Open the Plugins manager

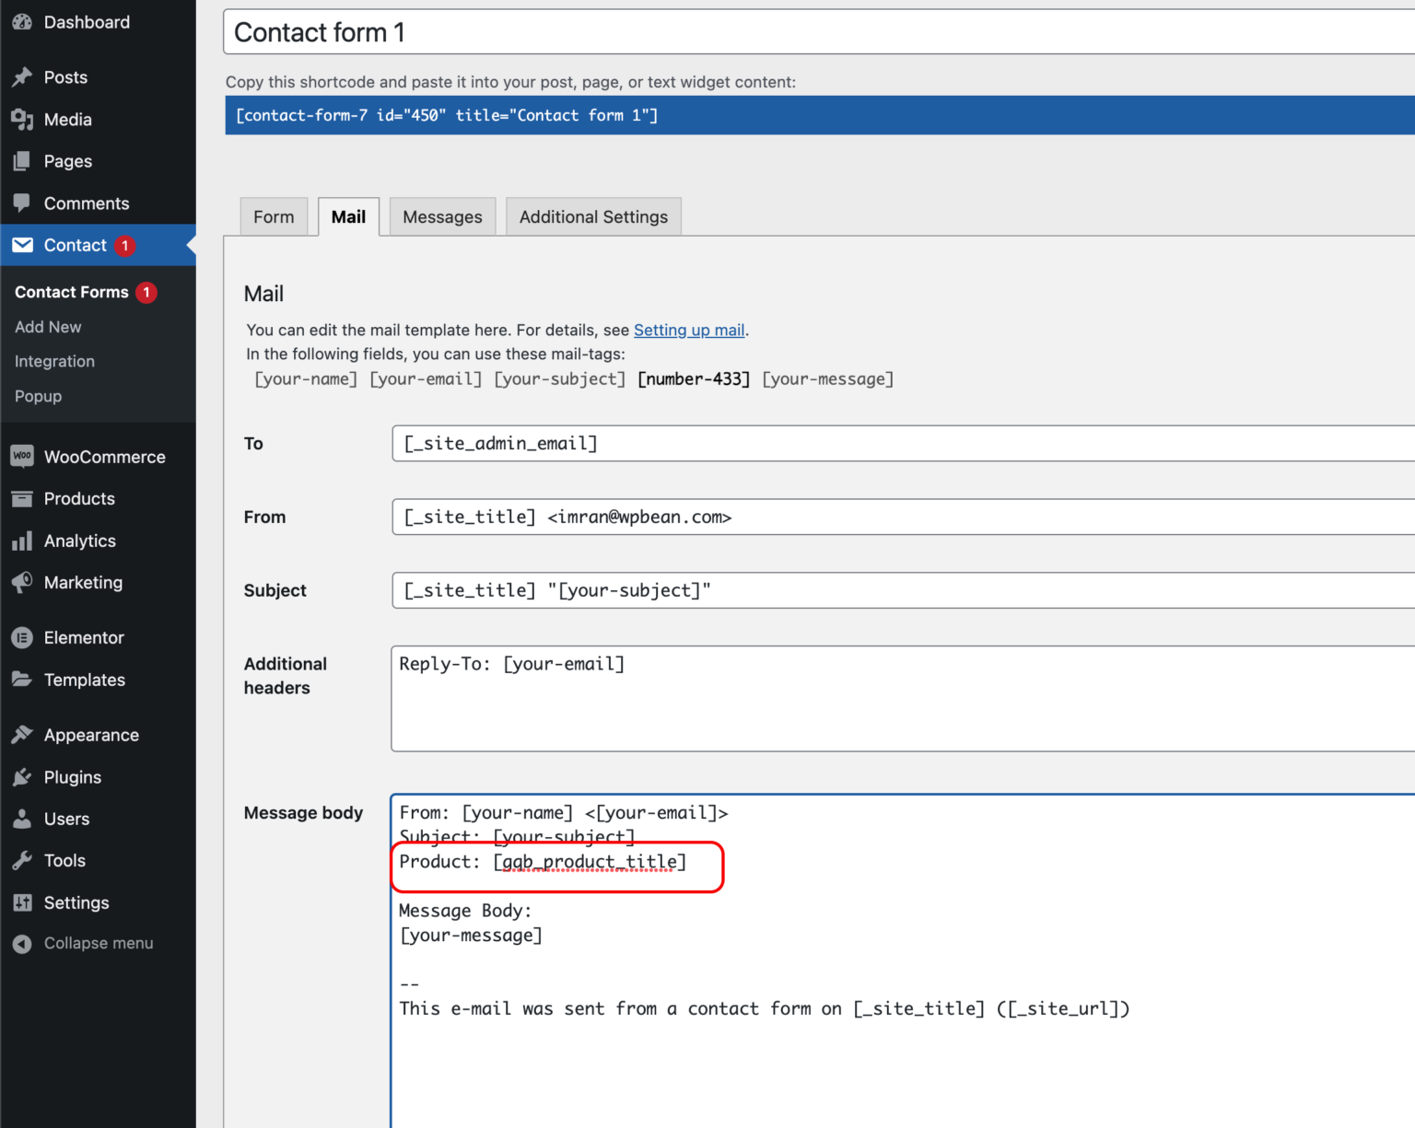(72, 776)
